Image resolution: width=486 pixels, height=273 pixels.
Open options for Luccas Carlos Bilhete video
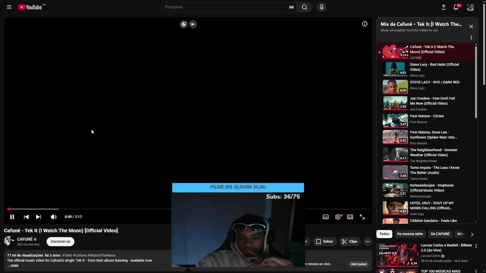click(476, 246)
